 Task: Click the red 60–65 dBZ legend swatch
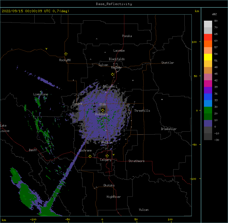[x=208, y=37]
